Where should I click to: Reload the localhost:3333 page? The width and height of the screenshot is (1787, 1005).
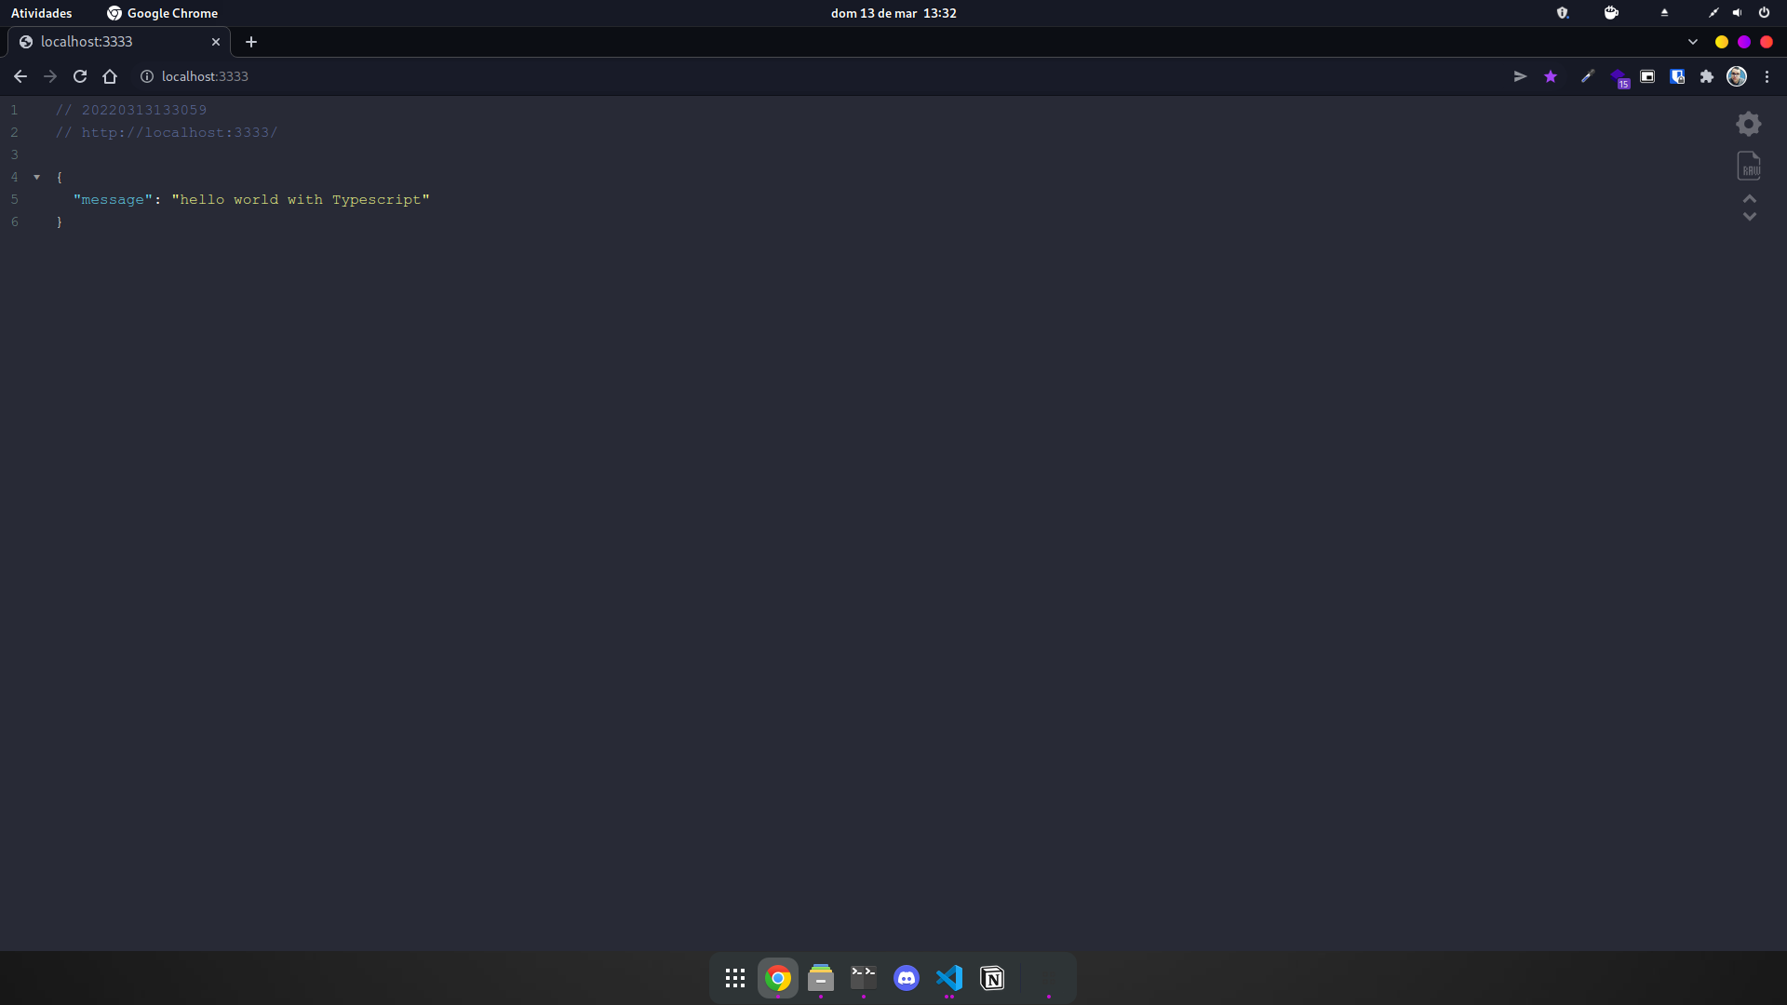click(x=80, y=76)
